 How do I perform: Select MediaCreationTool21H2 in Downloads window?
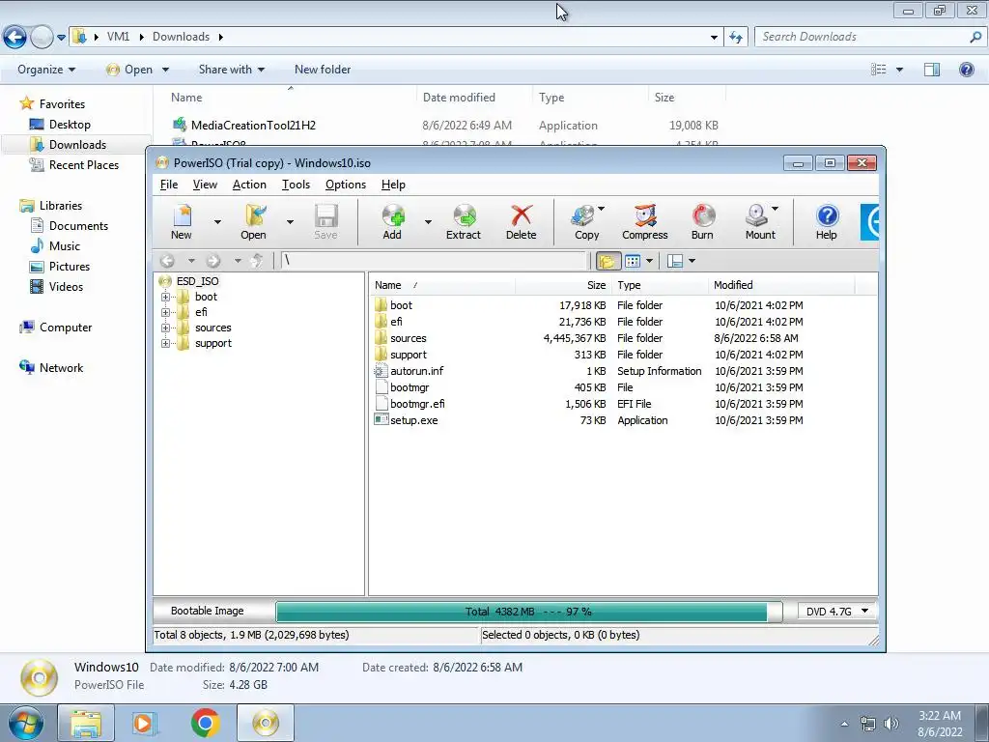coord(253,125)
